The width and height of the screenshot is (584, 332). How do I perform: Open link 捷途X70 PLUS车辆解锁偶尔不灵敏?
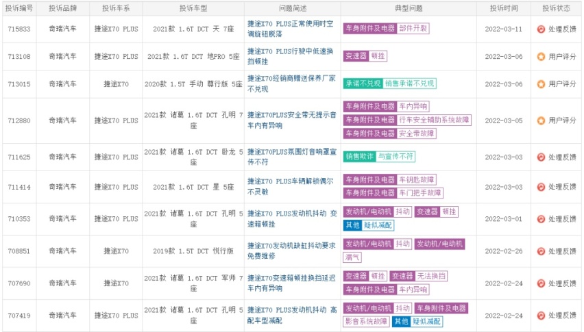point(290,186)
